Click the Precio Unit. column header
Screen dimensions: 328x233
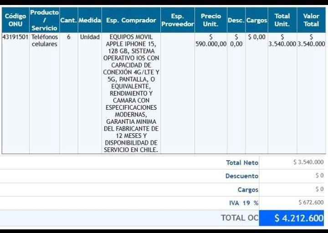pos(210,20)
